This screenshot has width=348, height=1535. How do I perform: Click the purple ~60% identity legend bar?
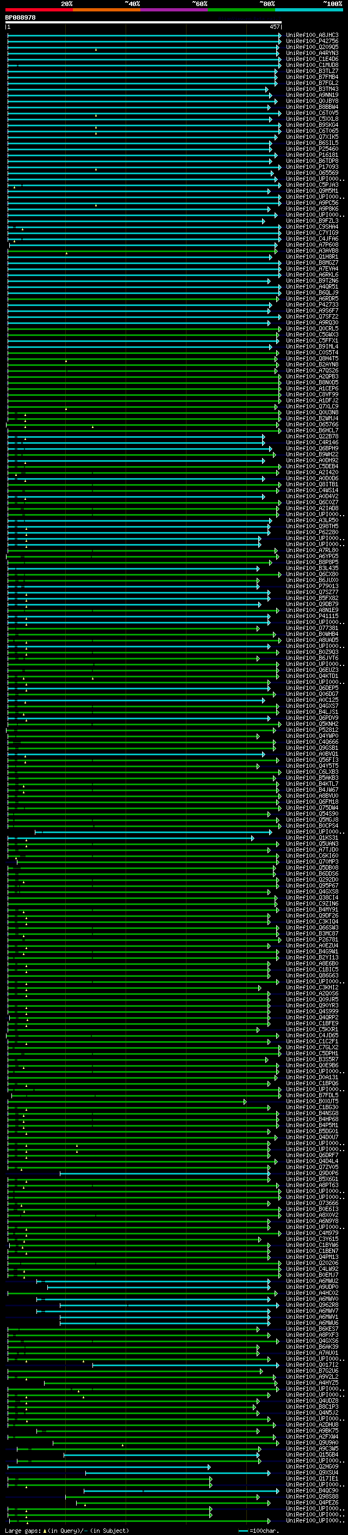click(175, 10)
